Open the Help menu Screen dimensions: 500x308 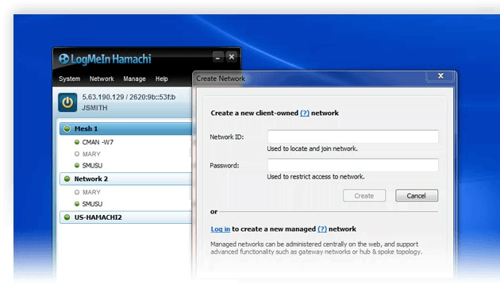coord(161,79)
